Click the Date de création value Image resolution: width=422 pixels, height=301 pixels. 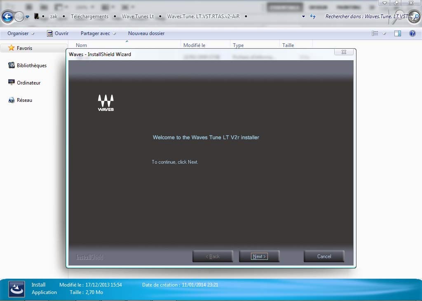(x=200, y=285)
